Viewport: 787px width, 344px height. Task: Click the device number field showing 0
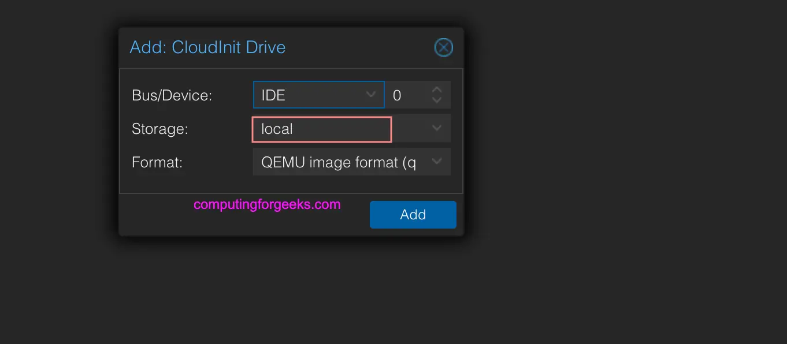tap(404, 95)
